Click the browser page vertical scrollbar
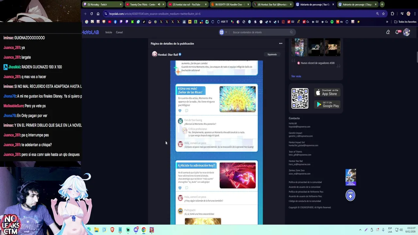Viewport: 418px width, 235px height. tap(417, 56)
